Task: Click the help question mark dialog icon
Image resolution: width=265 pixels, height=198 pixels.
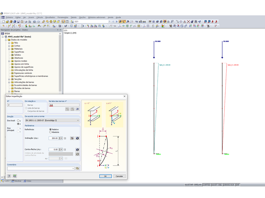Action: (9, 176)
